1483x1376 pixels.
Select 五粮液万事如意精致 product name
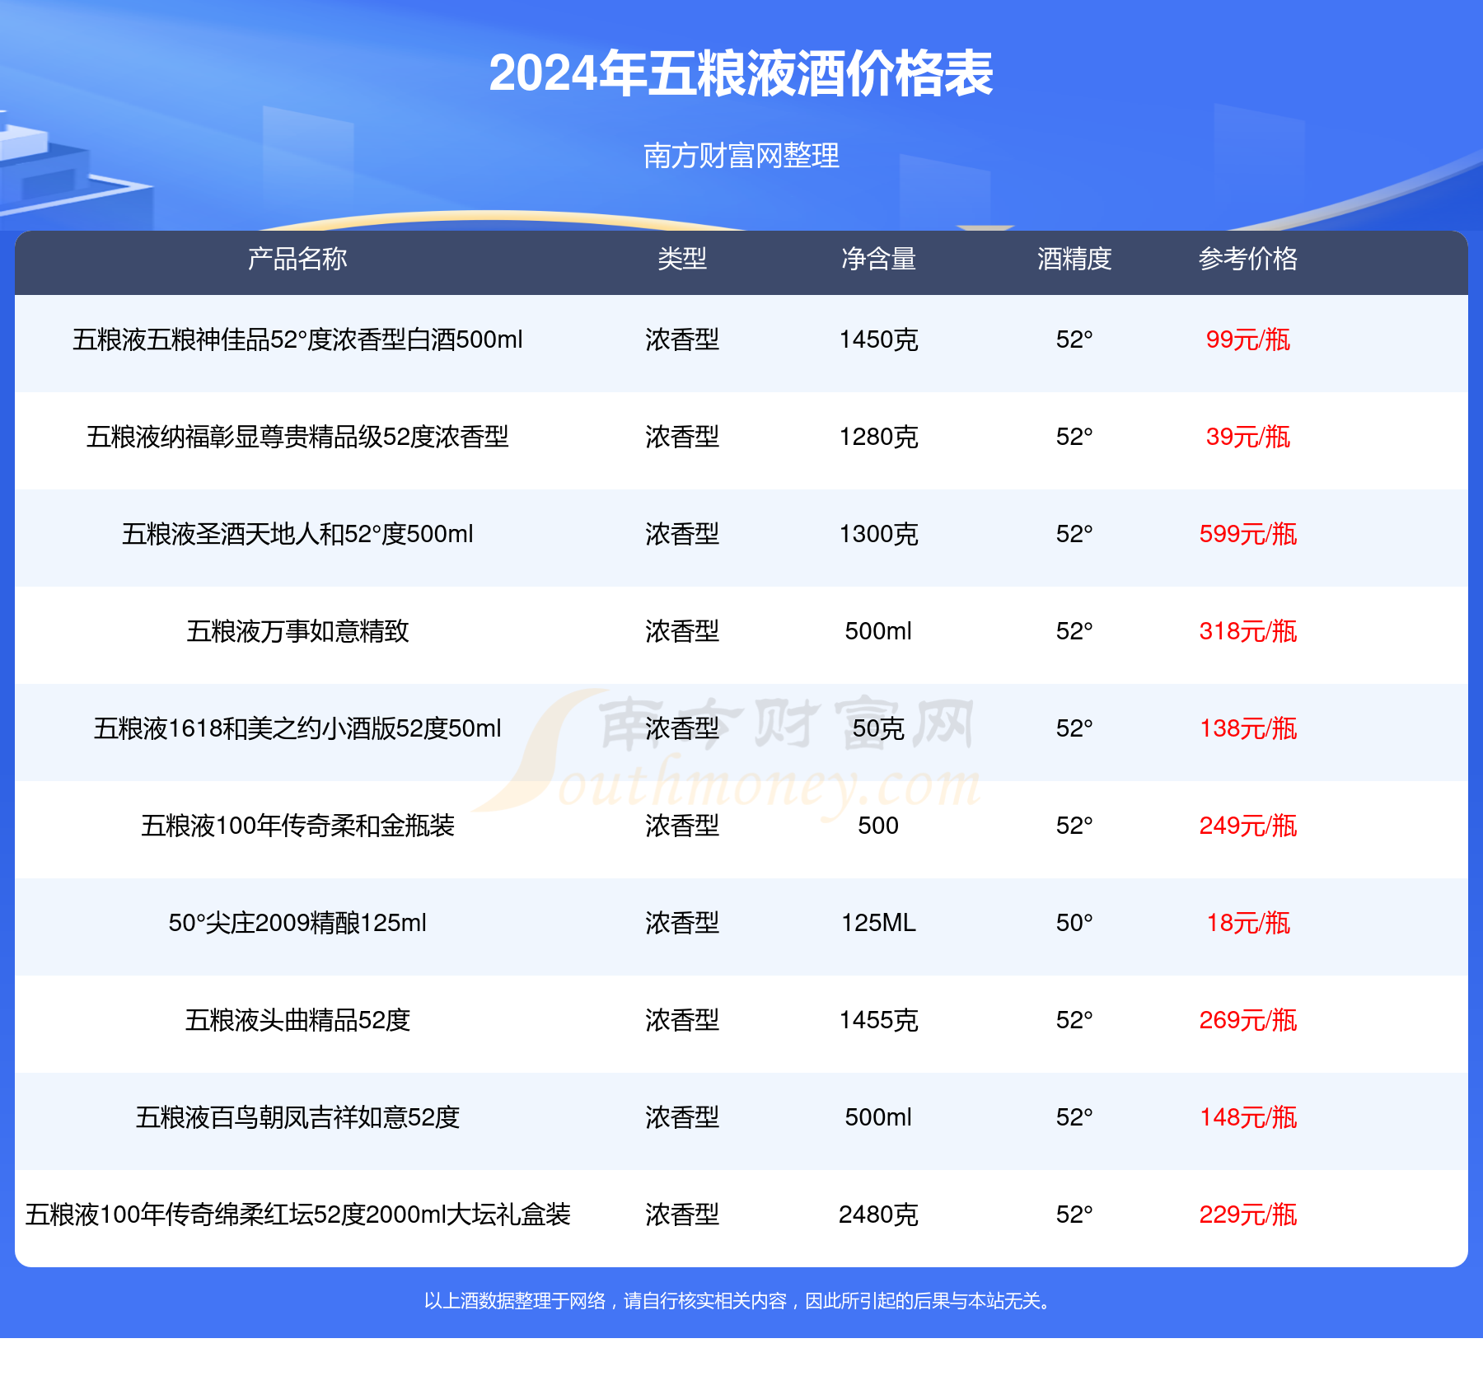coord(297,631)
